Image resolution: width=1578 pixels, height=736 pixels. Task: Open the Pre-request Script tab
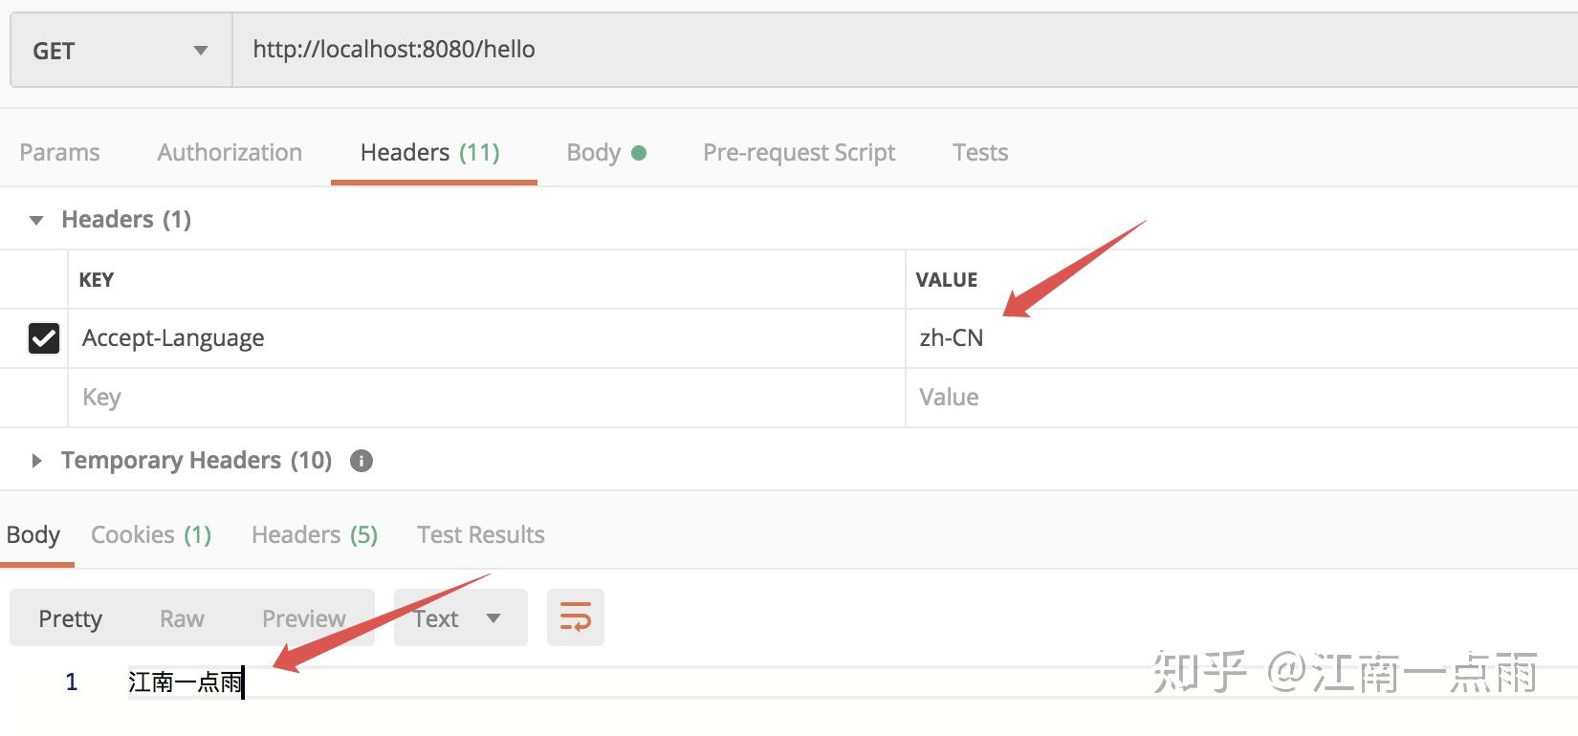click(799, 153)
